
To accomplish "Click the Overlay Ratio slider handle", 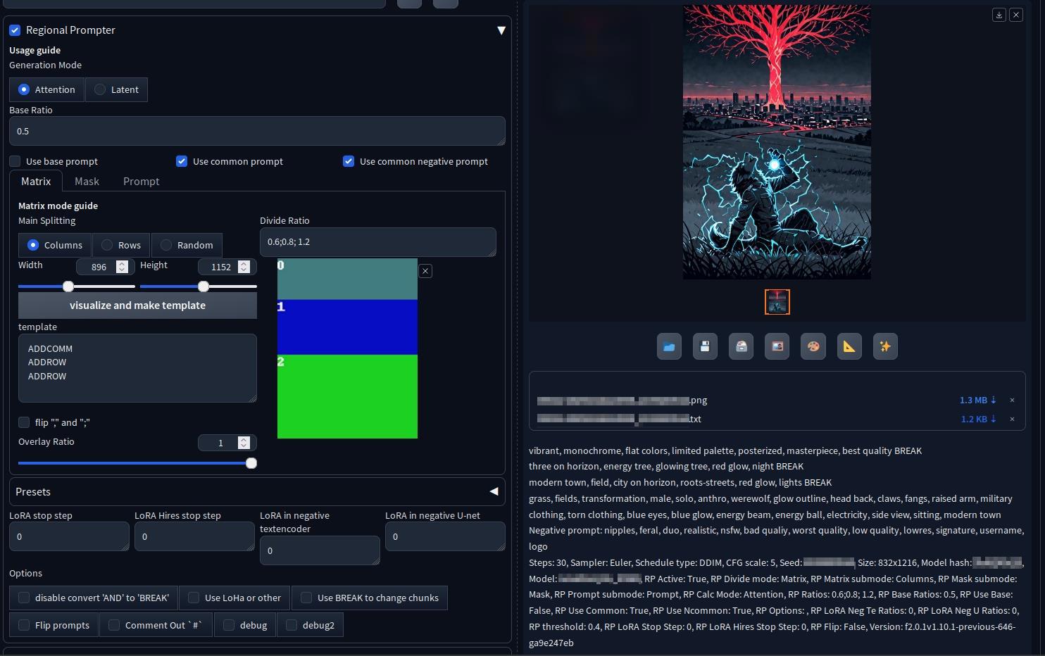I will click(x=251, y=463).
